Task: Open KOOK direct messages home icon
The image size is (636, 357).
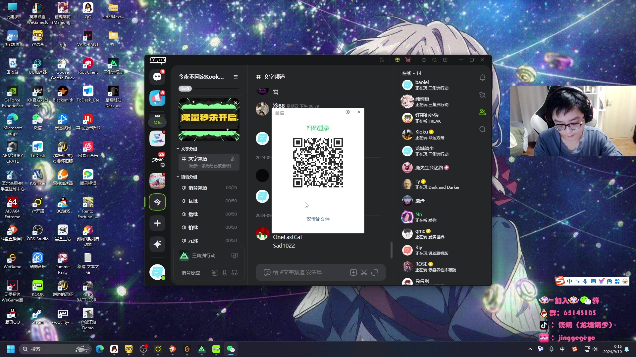Action: (157, 77)
